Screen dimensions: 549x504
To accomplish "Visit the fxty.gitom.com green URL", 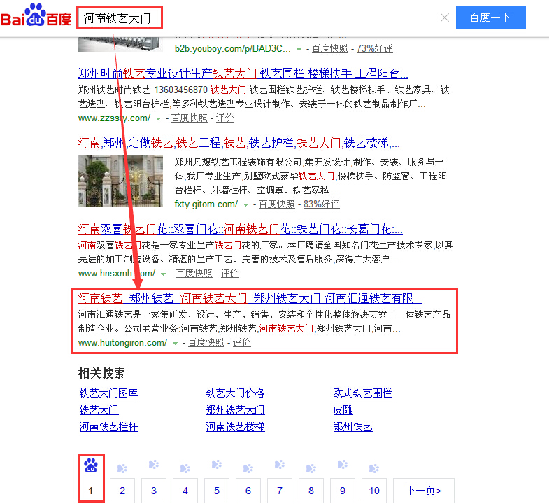I will point(206,204).
